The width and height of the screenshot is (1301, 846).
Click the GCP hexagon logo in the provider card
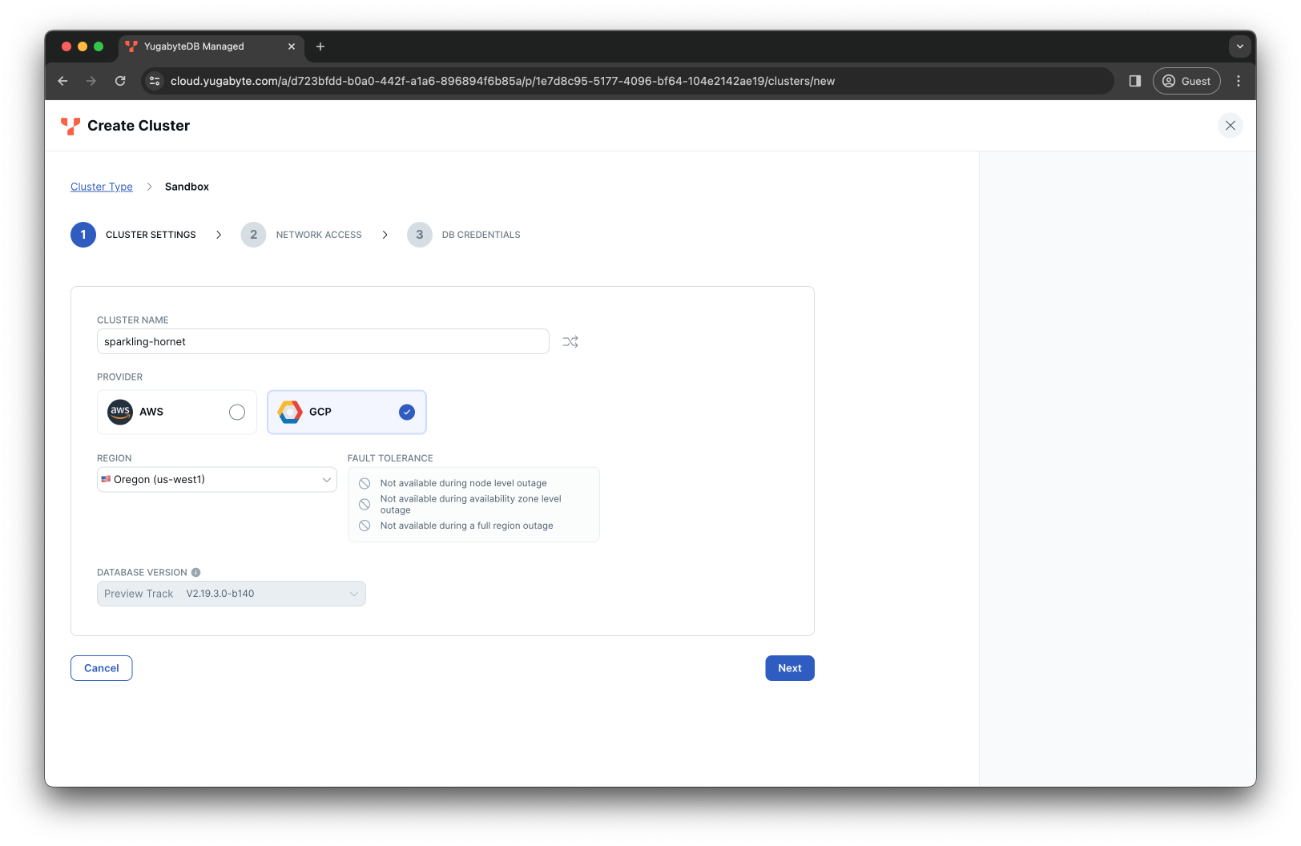[x=289, y=412]
